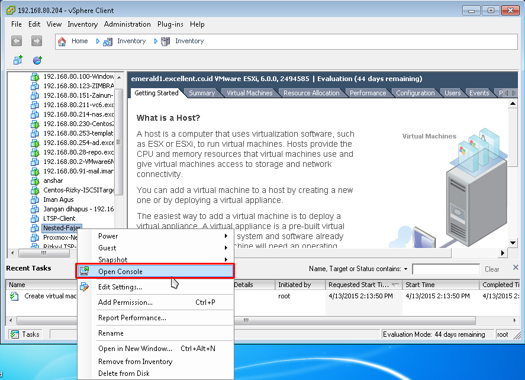Select VM icon for 192.168.80.230-Centos
The width and height of the screenshot is (525, 380).
coord(35,124)
